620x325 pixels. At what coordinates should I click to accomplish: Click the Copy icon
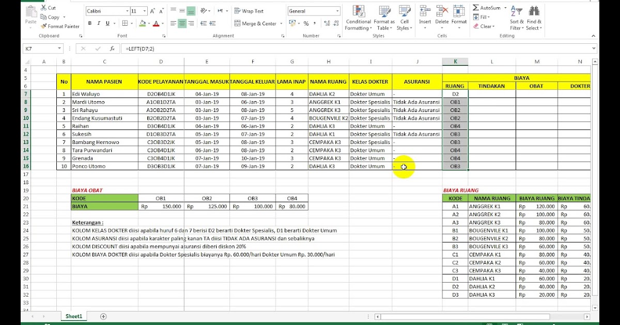pyautogui.click(x=43, y=17)
